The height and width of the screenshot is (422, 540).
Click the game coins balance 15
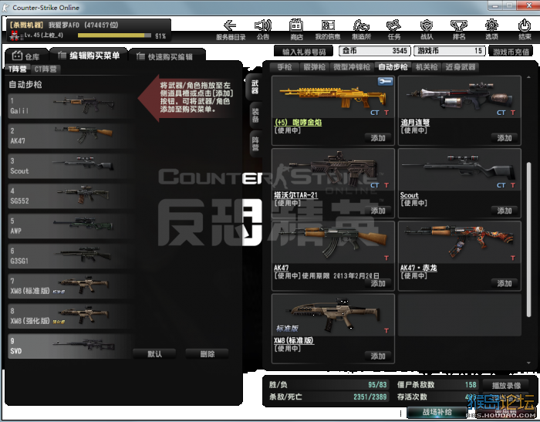(x=450, y=51)
